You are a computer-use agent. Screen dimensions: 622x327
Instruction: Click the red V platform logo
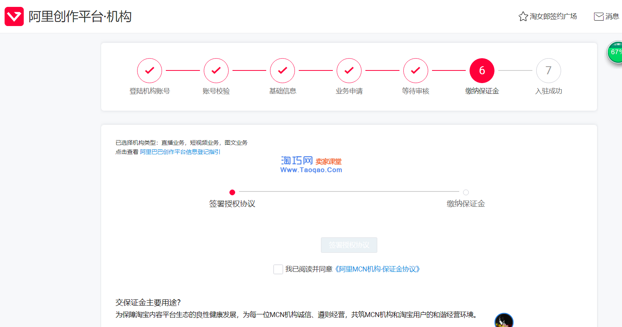[x=14, y=16]
